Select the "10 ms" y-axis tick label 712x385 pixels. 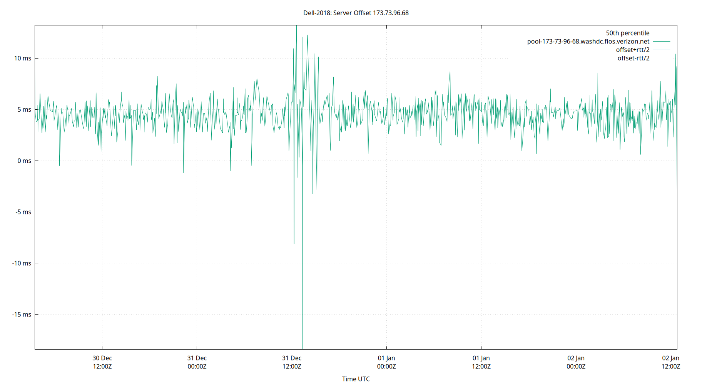pos(23,59)
